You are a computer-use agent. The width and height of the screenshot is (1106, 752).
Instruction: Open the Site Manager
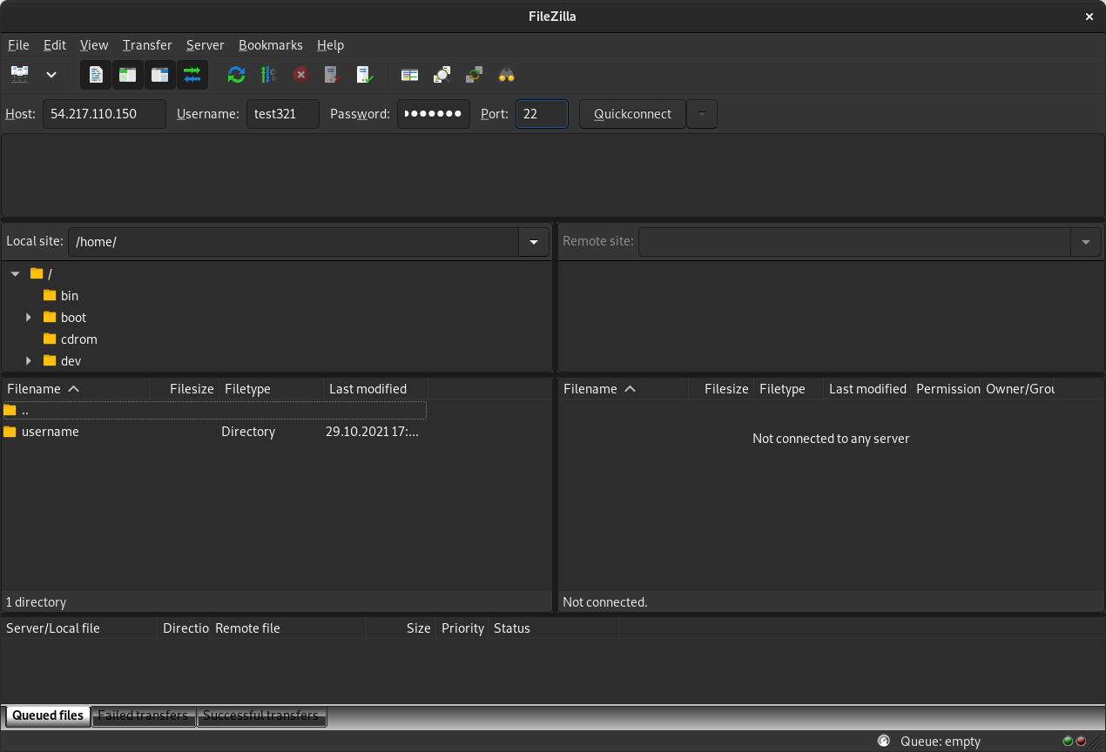click(x=19, y=75)
